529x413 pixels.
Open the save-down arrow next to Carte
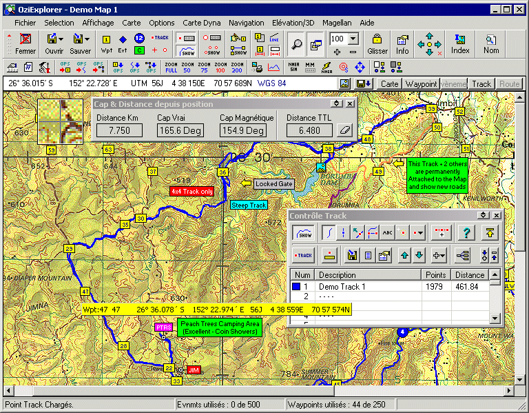(x=364, y=83)
